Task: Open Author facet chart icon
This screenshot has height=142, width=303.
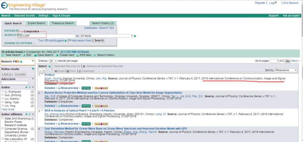Action: point(26,87)
